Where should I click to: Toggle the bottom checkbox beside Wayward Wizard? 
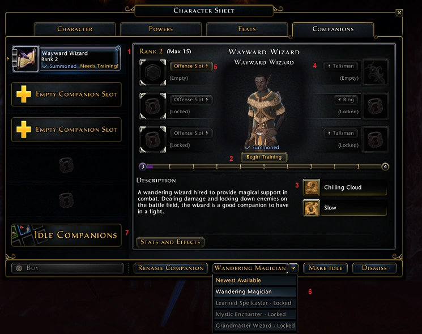(15, 64)
